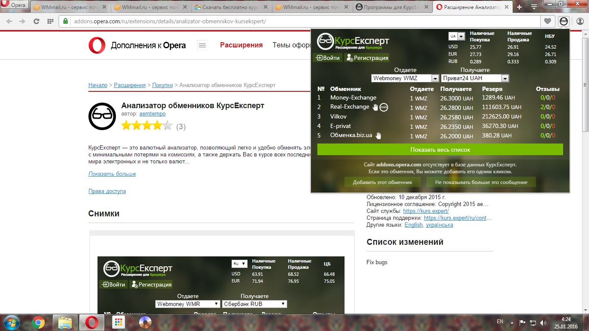Click the green Показать весь список button
This screenshot has height=331, width=589.
tap(440, 150)
